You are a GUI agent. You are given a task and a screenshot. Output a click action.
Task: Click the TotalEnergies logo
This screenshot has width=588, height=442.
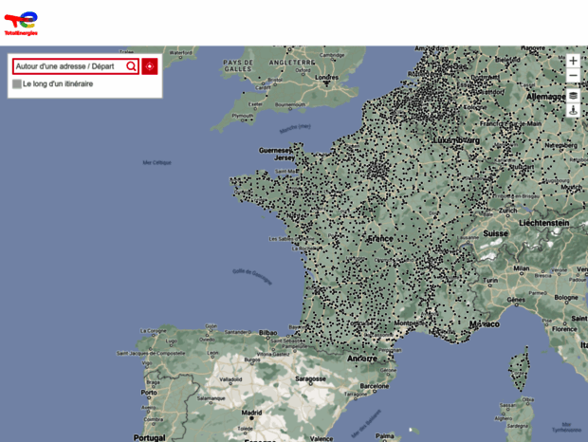pos(20,23)
